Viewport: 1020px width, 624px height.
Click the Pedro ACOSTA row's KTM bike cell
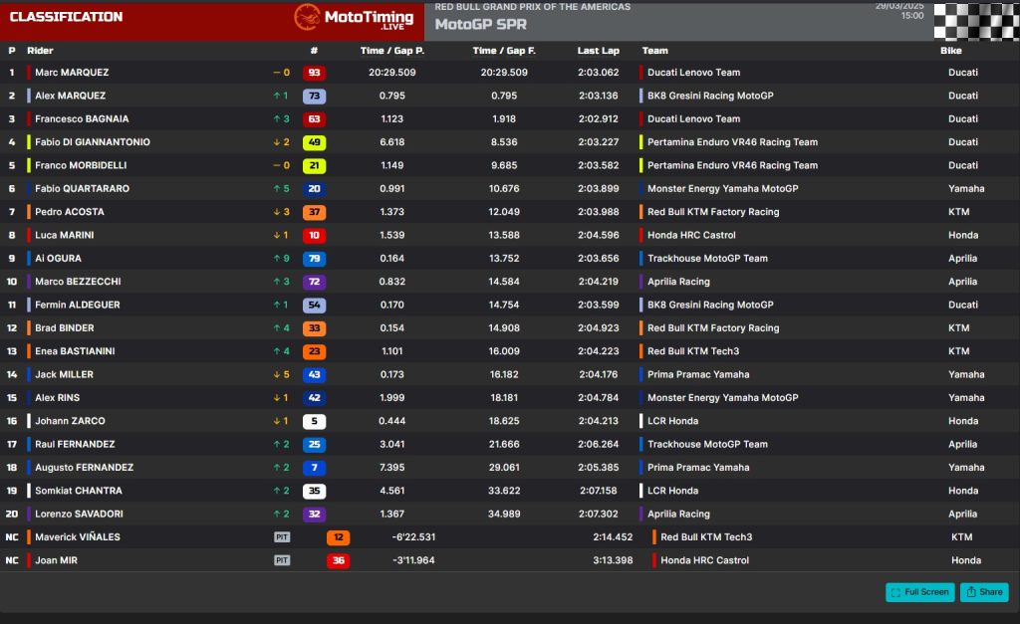coord(958,212)
